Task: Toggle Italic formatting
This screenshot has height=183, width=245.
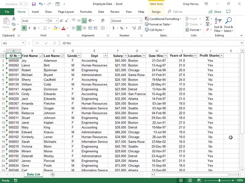Action: click(x=29, y=28)
